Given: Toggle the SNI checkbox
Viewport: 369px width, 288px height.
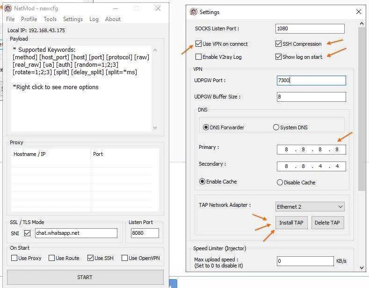Looking at the screenshot, I should pos(27,233).
